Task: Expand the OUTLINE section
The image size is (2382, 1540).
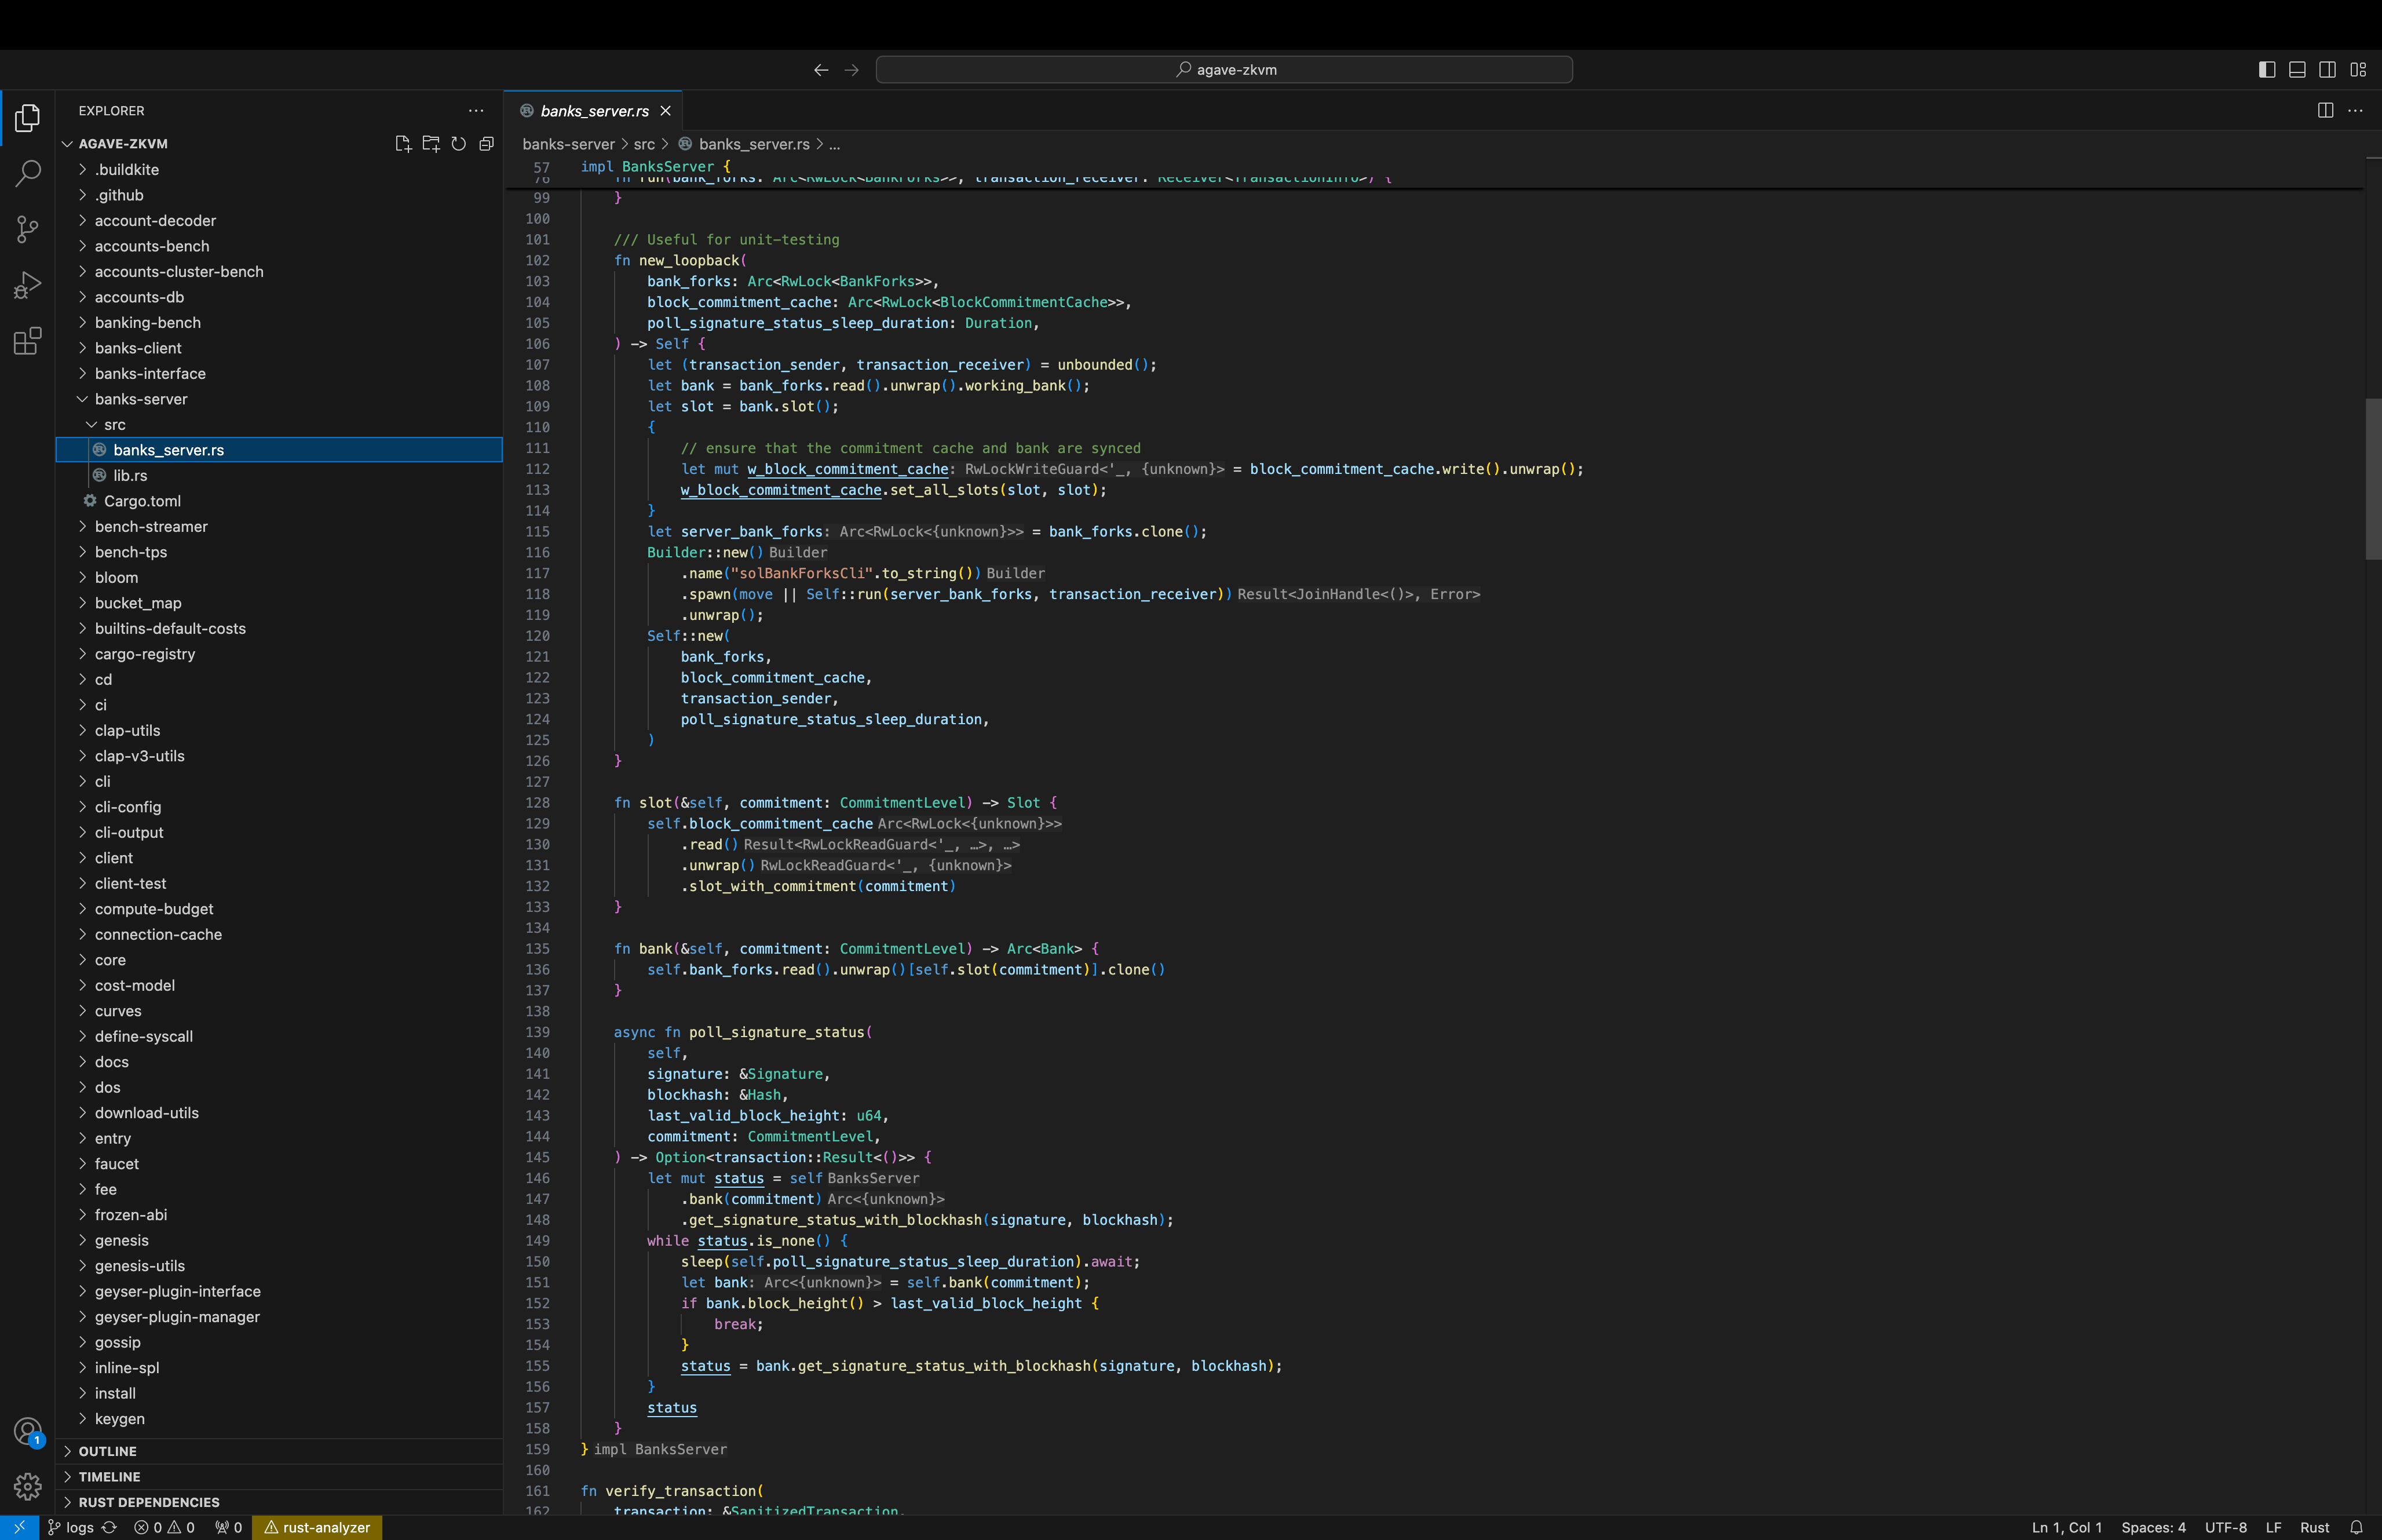Action: (x=280, y=1451)
